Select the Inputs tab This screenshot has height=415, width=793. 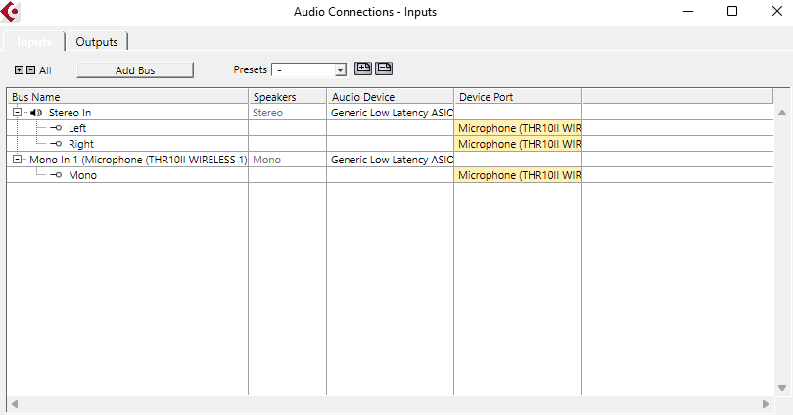pyautogui.click(x=34, y=42)
